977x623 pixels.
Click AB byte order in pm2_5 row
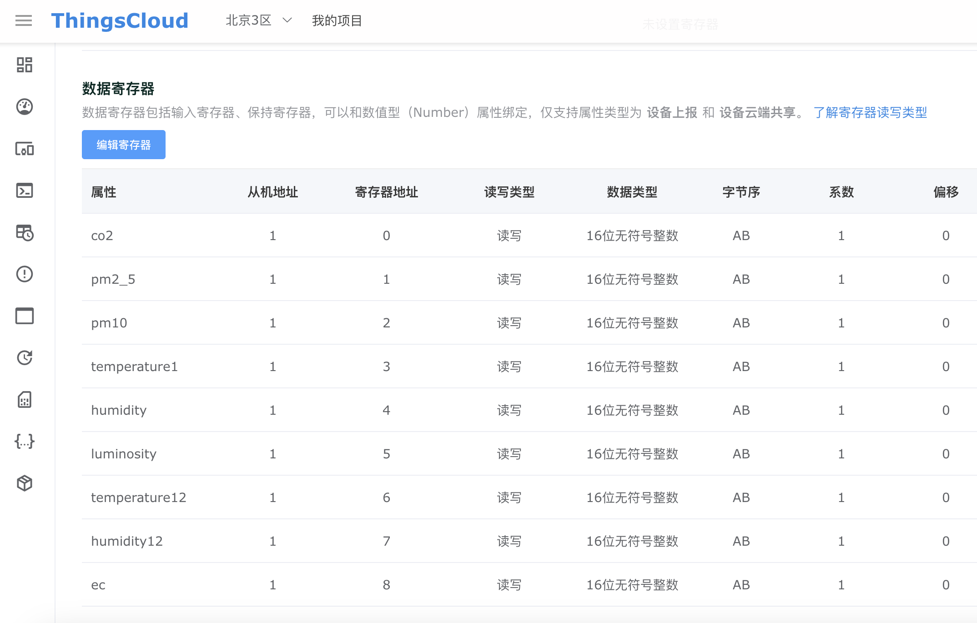point(741,279)
